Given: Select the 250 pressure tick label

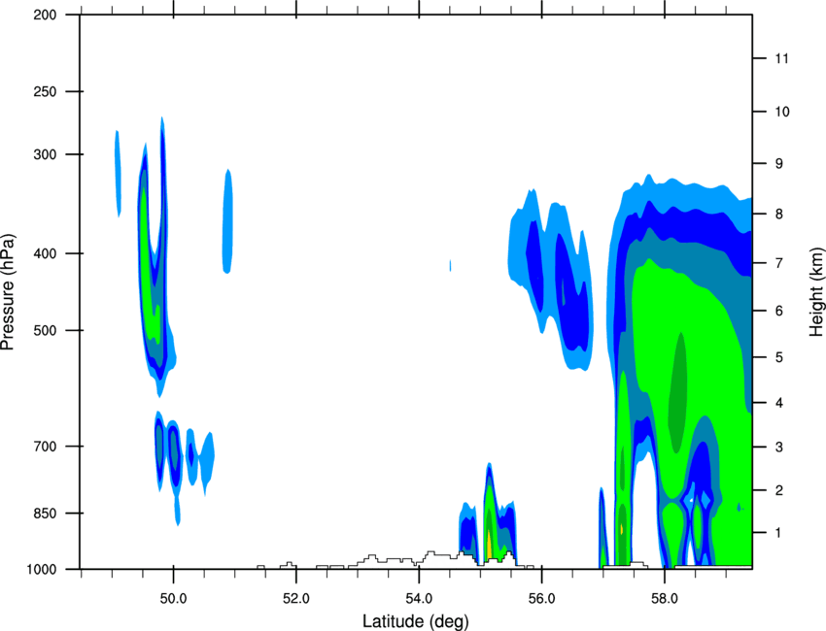Looking at the screenshot, I should tap(45, 92).
